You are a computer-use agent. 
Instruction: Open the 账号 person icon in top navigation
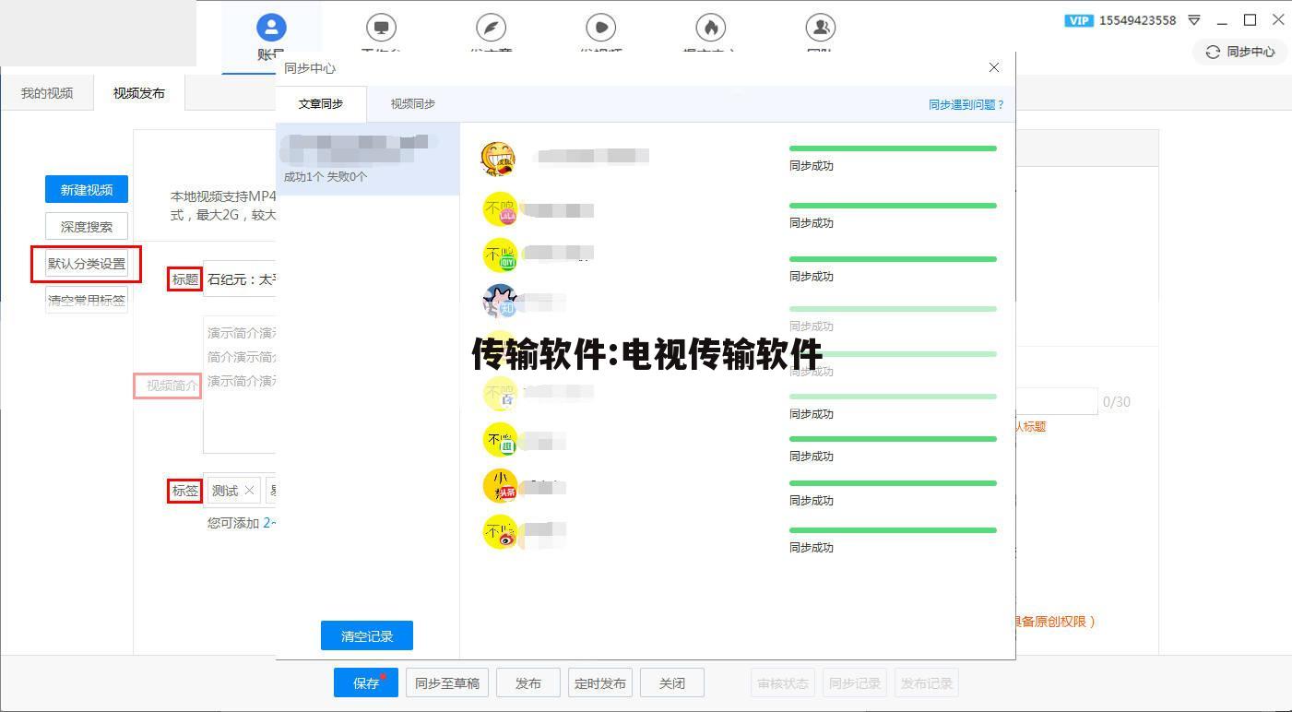271,27
